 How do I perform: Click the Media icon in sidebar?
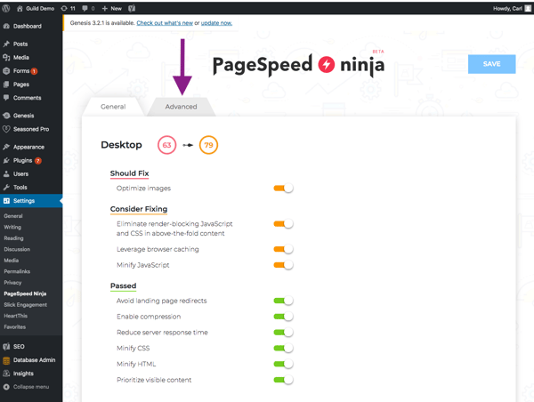coord(6,57)
